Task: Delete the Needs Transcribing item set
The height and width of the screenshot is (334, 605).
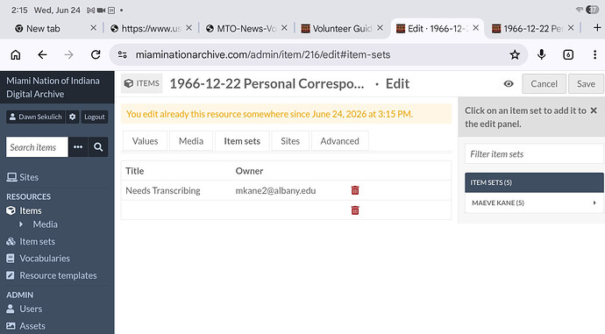Action: [x=355, y=190]
